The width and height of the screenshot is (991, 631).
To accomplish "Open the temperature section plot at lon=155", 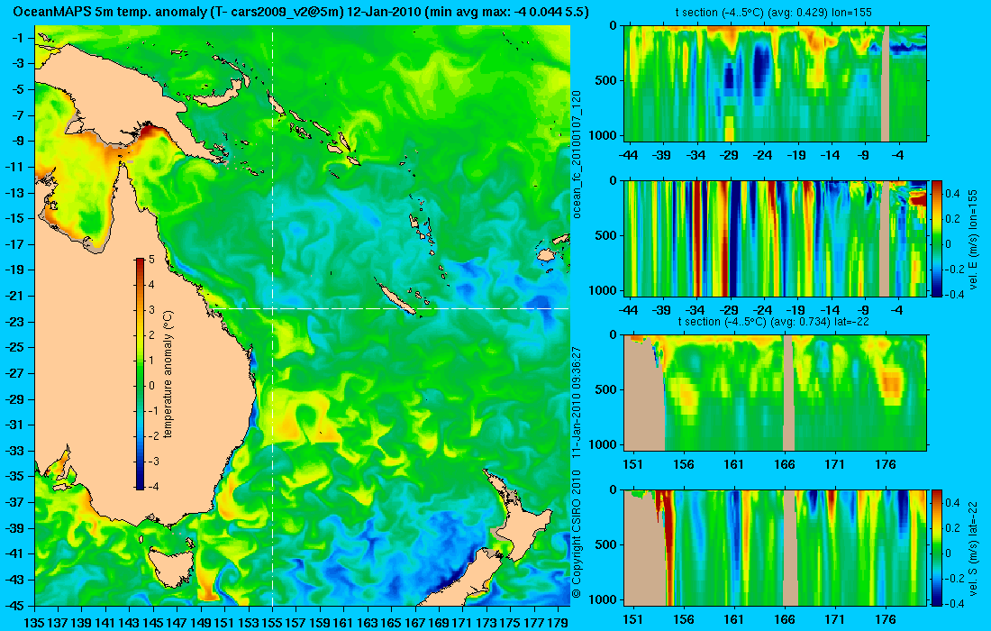I will click(776, 83).
